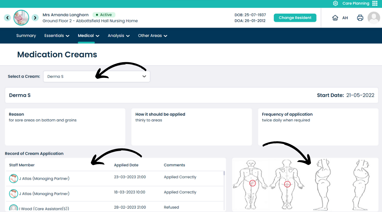
Task: Click the Start Date value 21-05-2022
Action: point(360,95)
